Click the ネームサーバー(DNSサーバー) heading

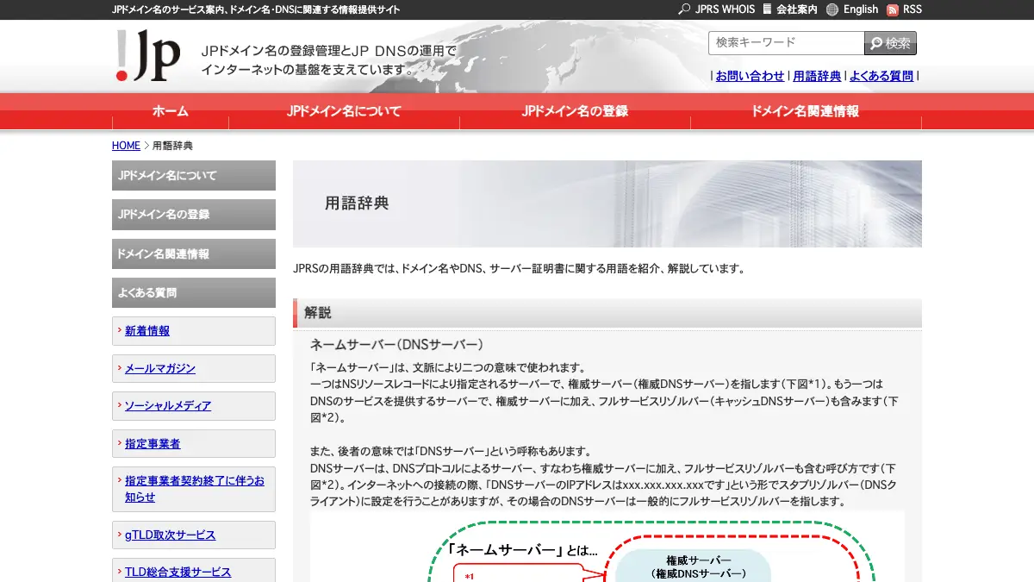397,344
